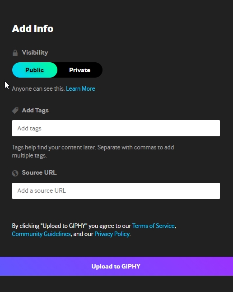
Task: Click the Add Info heading
Action: pyautogui.click(x=33, y=29)
